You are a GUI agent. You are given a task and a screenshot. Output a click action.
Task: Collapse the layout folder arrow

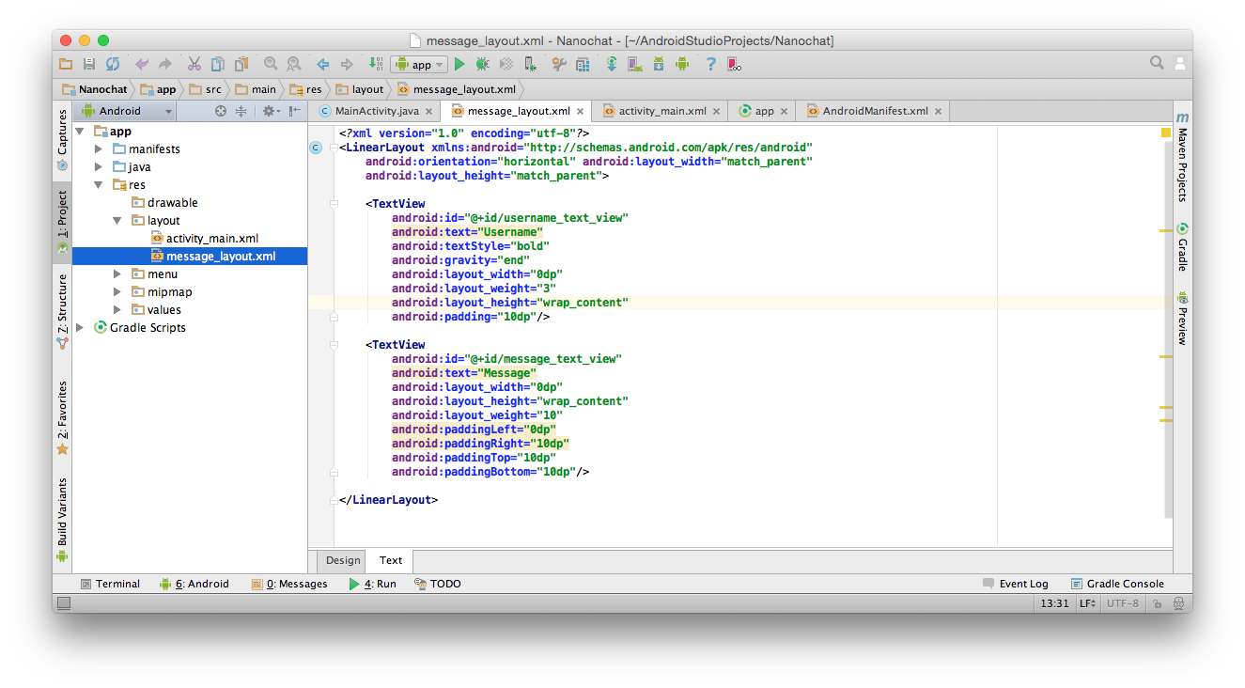(117, 221)
